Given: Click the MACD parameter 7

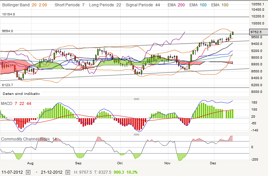Looking at the screenshot, I should 16,104.
